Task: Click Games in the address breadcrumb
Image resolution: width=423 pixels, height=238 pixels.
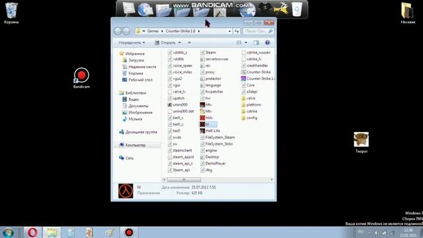Action: 153,31
